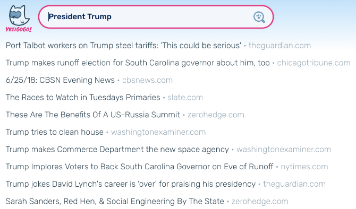Click the slate.com source label
The width and height of the screenshot is (356, 209).
pyautogui.click(x=185, y=98)
